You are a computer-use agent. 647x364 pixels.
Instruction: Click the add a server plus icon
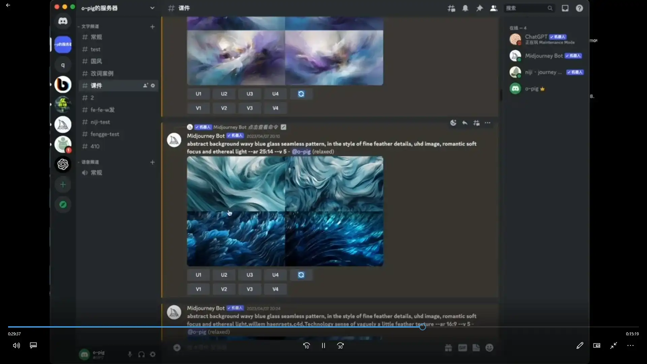(x=63, y=185)
